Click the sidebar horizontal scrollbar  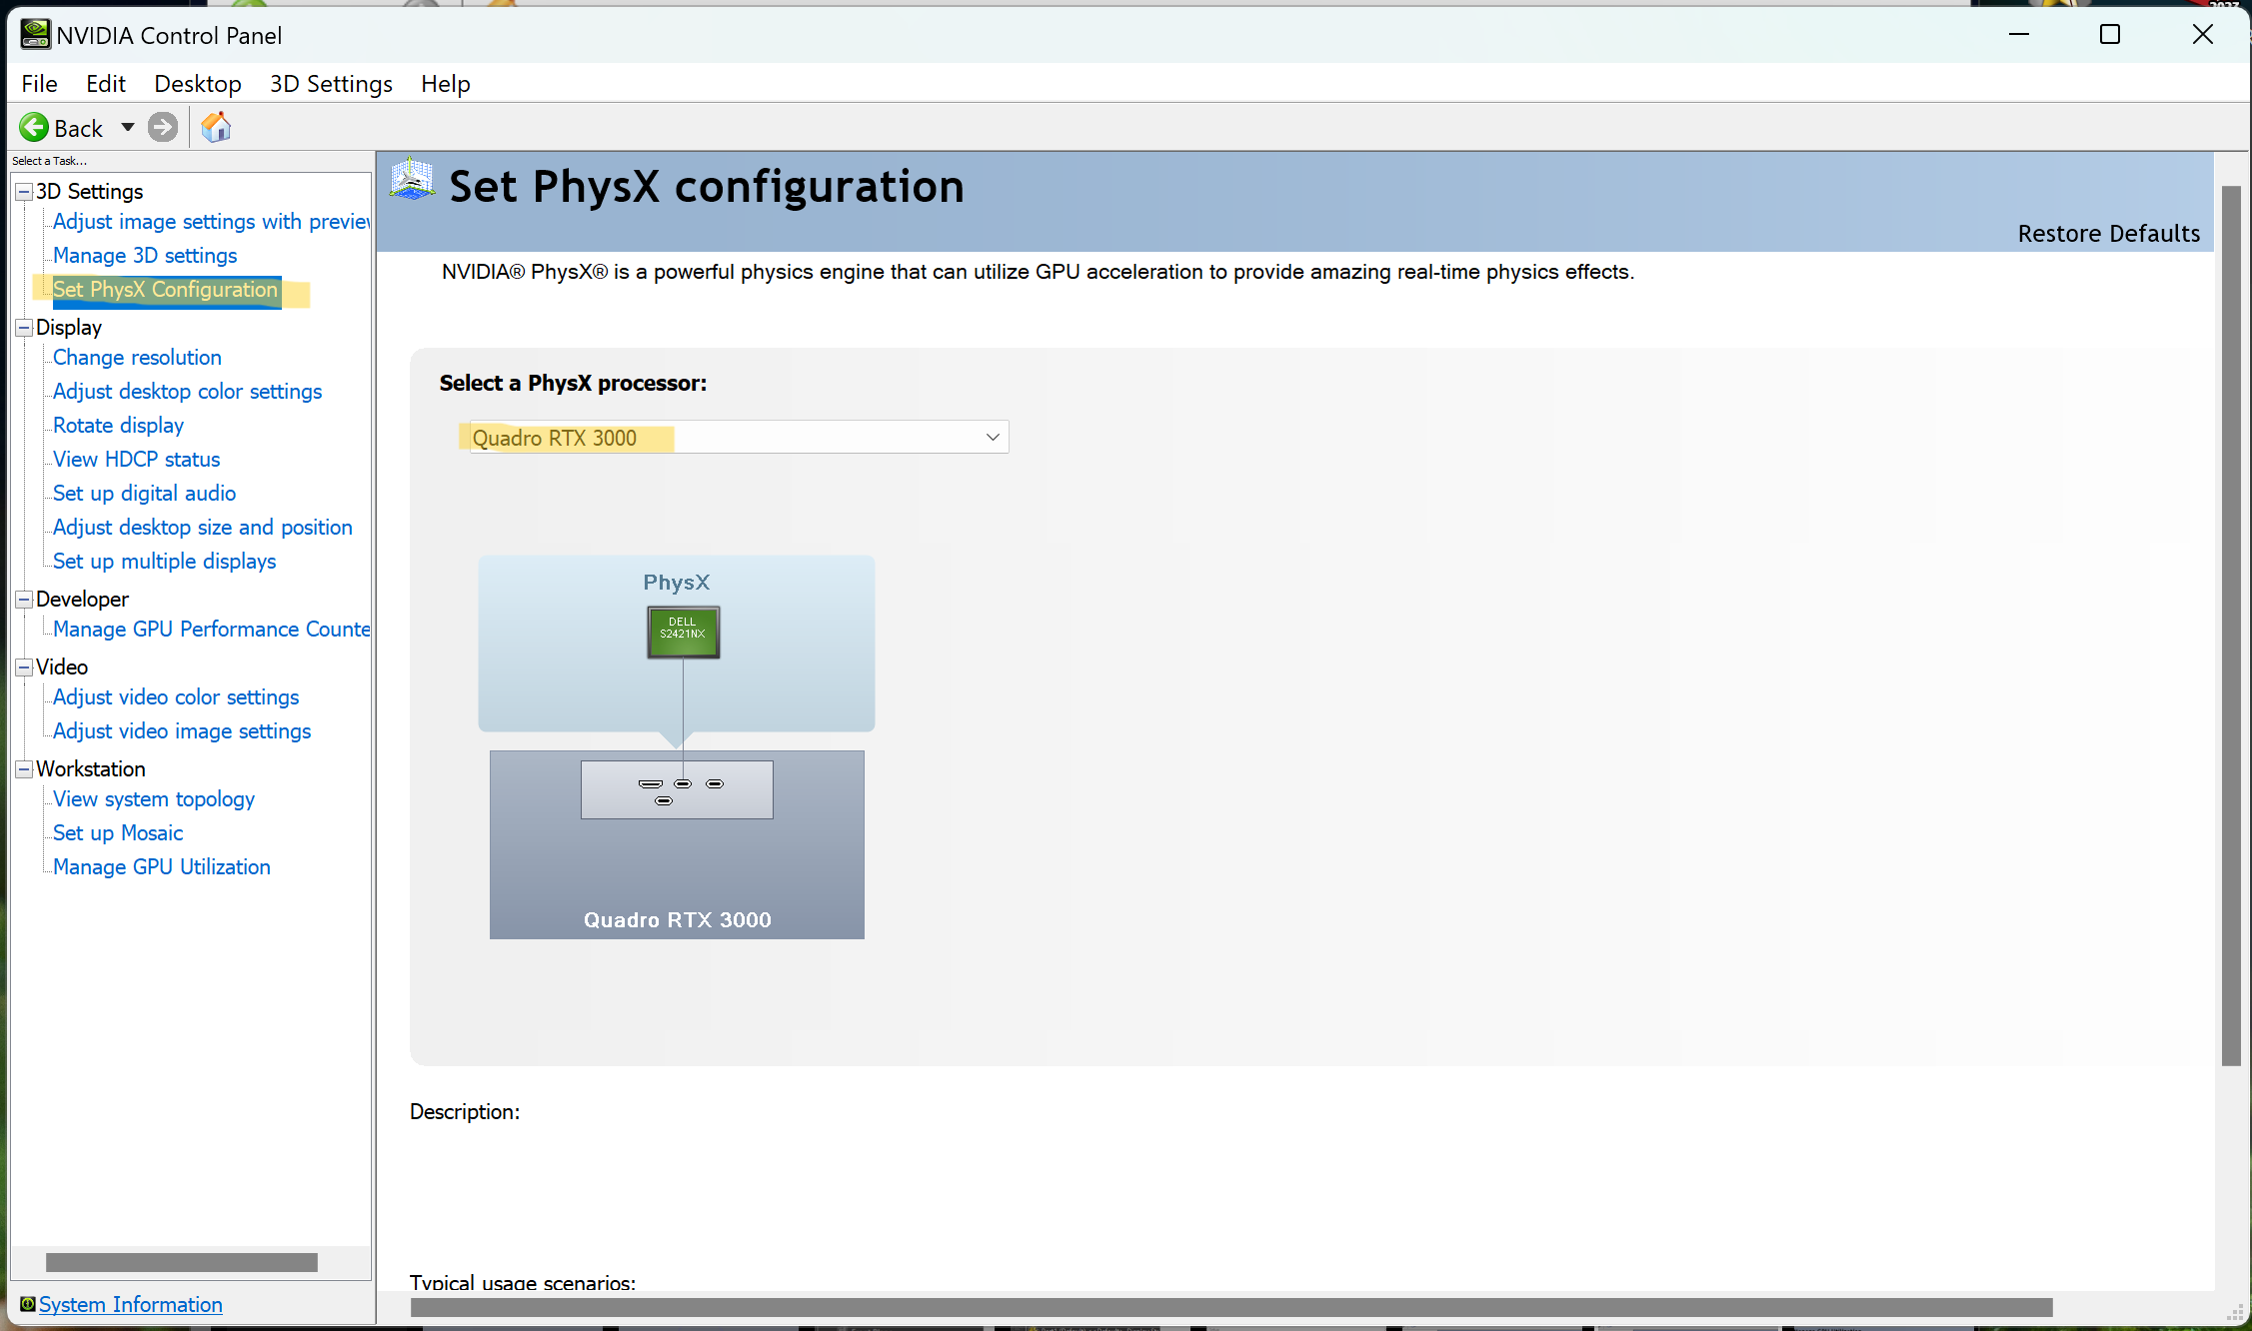click(181, 1262)
